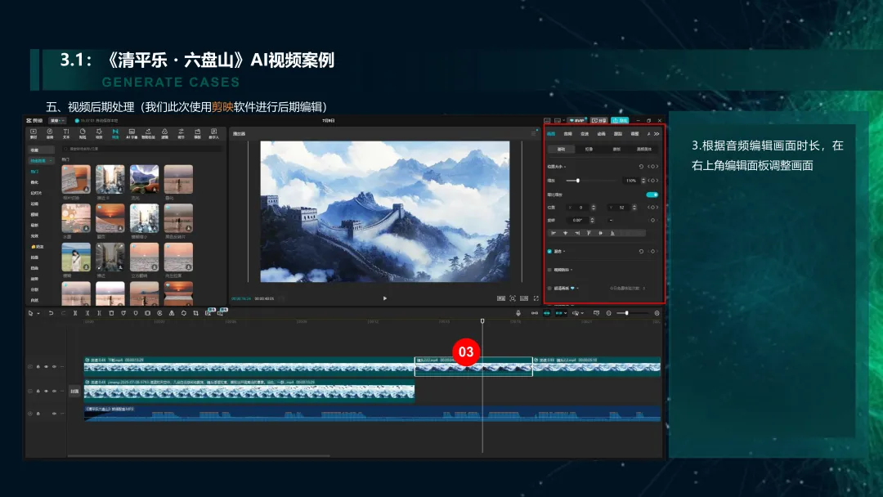Open the 素材 media library icon

[x=34, y=133]
